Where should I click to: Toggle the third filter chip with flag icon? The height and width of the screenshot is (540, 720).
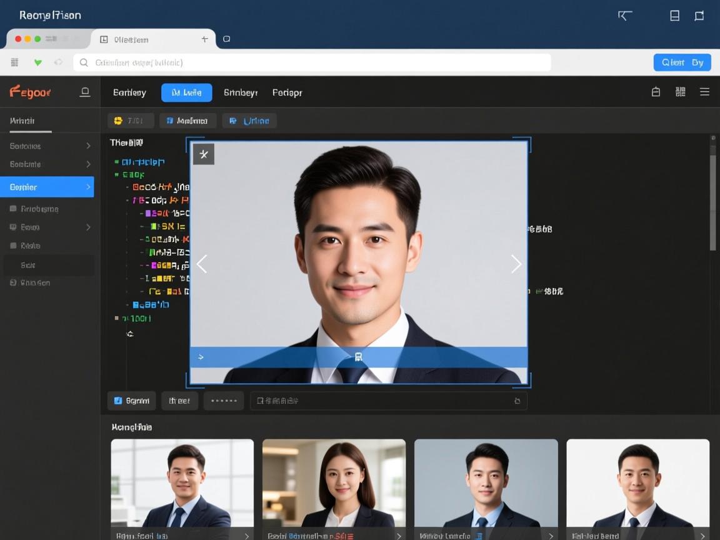pyautogui.click(x=249, y=120)
